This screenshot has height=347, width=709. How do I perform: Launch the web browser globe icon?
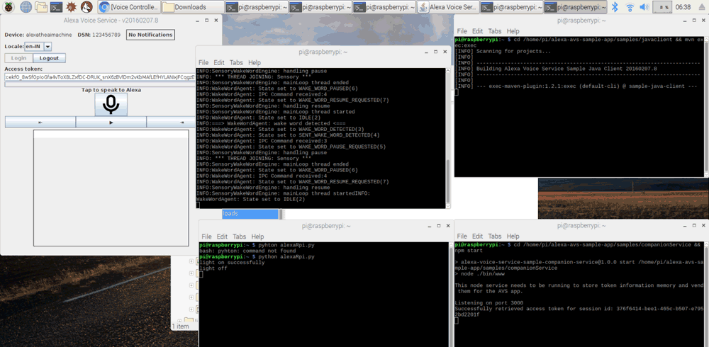(x=26, y=7)
